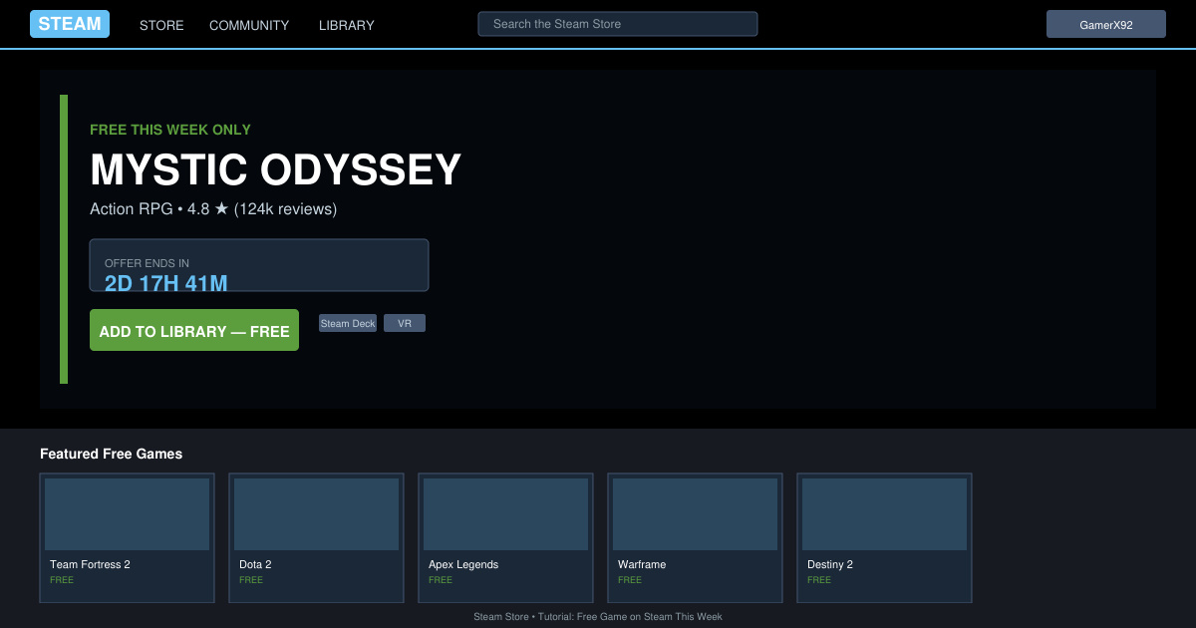Click FREE label under Apex Legends
Viewport: 1196px width, 628px height.
click(441, 580)
